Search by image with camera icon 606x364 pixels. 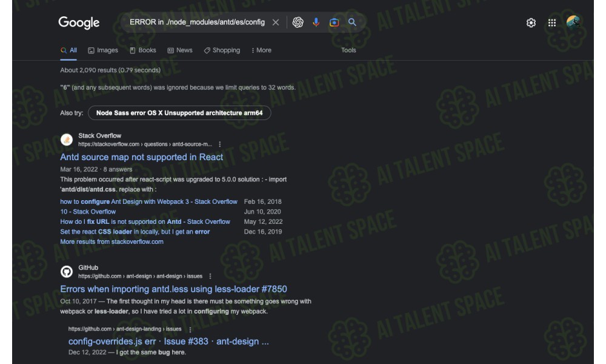tap(334, 22)
